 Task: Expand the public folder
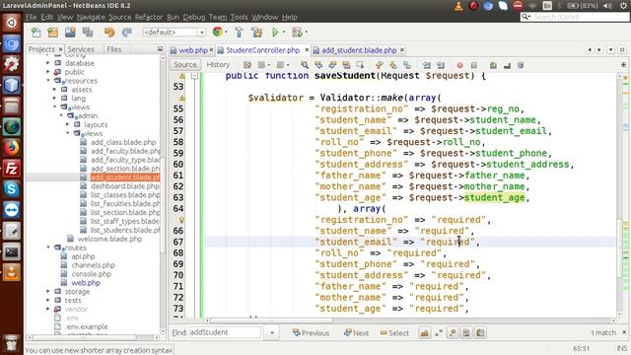point(48,72)
